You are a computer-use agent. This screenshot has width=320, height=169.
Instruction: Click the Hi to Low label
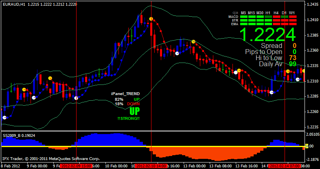point(269,58)
